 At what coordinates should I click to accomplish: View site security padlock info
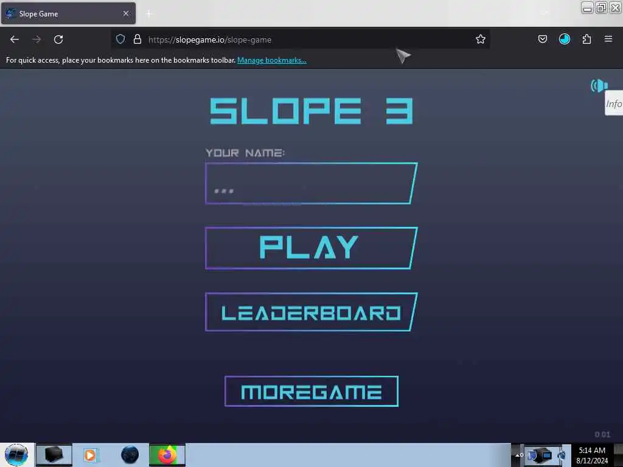137,39
